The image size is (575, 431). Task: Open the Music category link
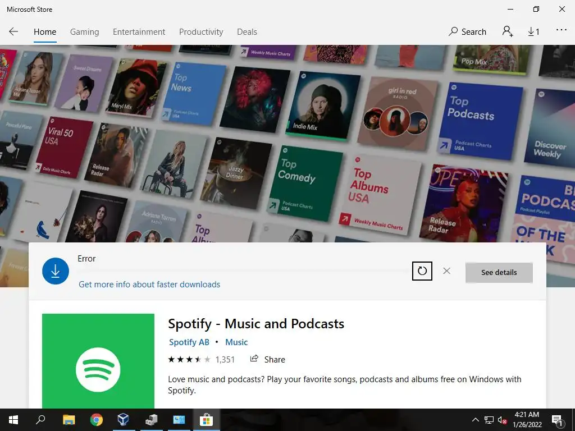click(x=236, y=342)
